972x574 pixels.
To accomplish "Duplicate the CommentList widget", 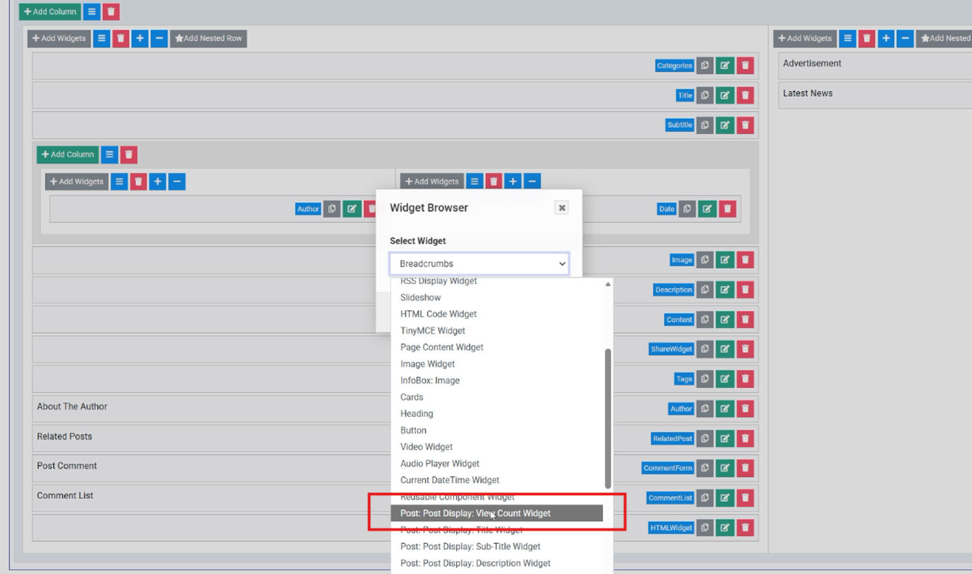I will pos(704,497).
